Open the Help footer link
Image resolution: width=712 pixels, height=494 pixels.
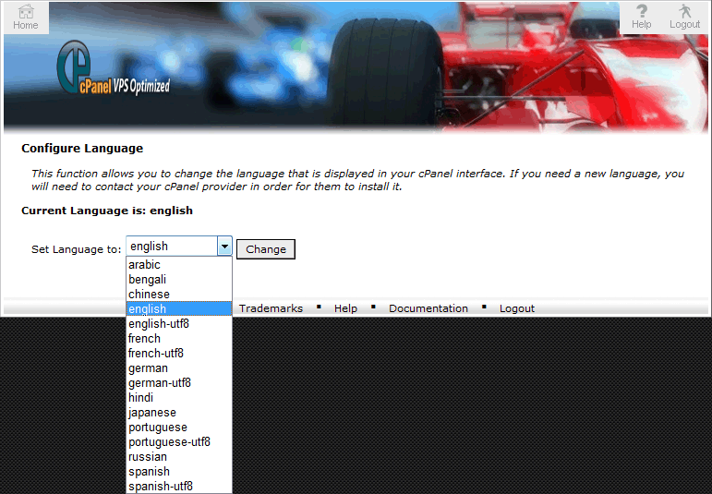pyautogui.click(x=345, y=308)
